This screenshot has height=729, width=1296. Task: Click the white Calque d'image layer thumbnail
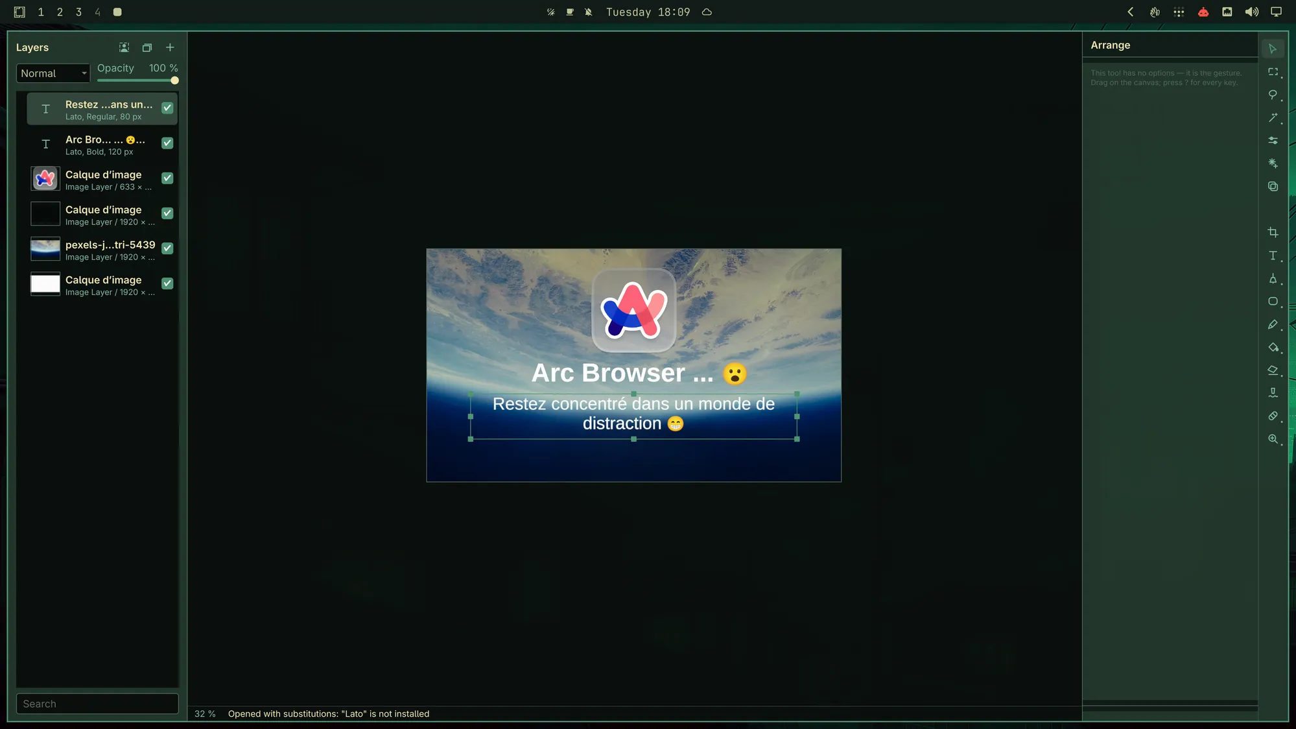[45, 283]
